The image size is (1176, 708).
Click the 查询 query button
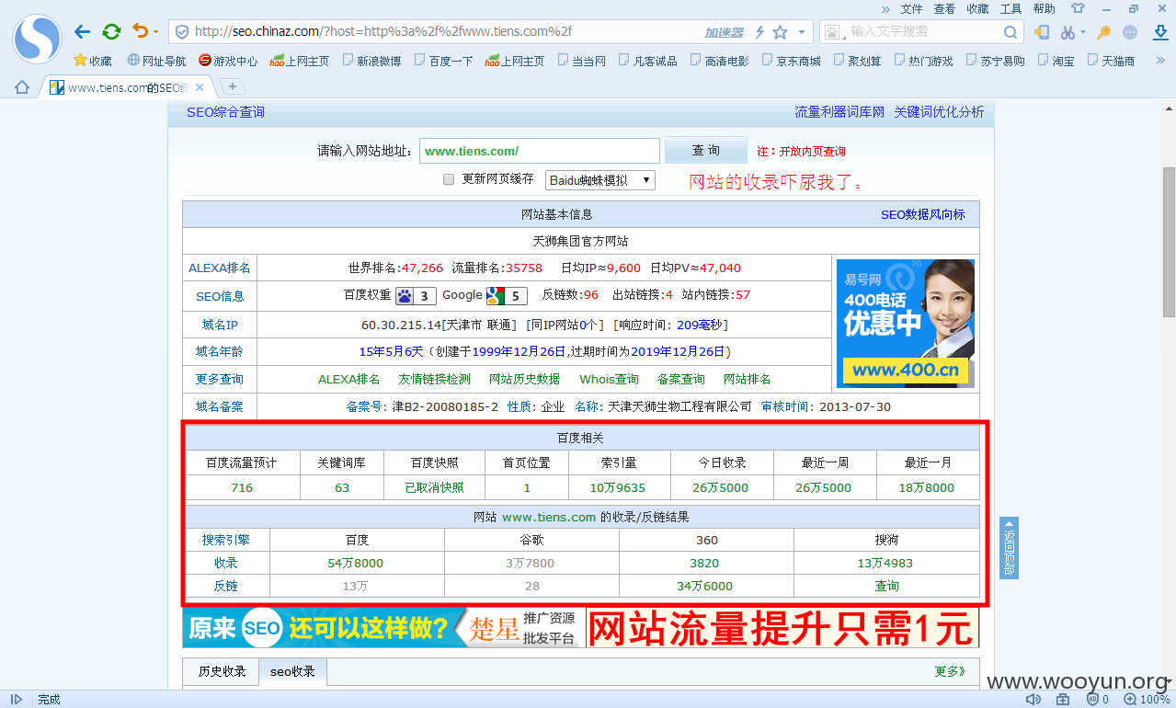tap(706, 151)
